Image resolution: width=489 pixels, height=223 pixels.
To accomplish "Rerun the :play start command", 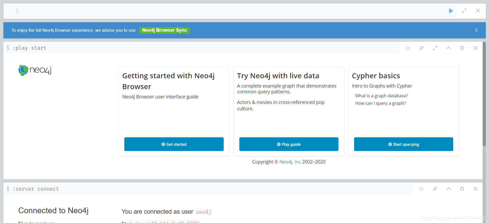I will (x=462, y=48).
